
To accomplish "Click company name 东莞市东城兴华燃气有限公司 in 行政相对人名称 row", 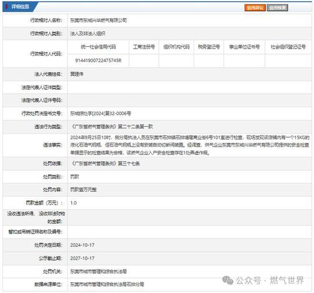I will coord(98,20).
